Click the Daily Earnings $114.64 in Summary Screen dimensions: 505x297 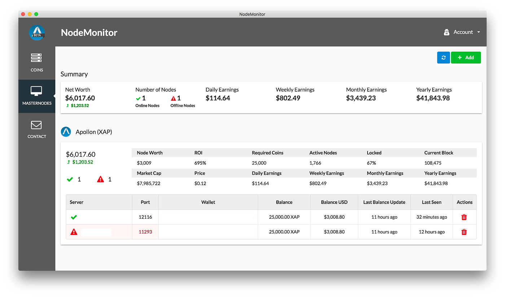pyautogui.click(x=218, y=98)
